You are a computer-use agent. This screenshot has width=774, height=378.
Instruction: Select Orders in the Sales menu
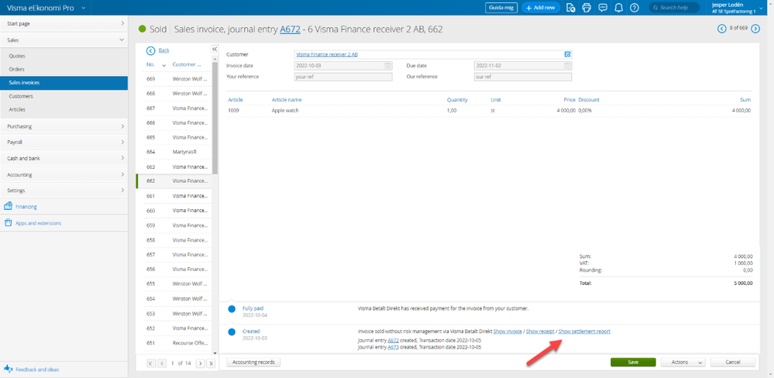16,69
